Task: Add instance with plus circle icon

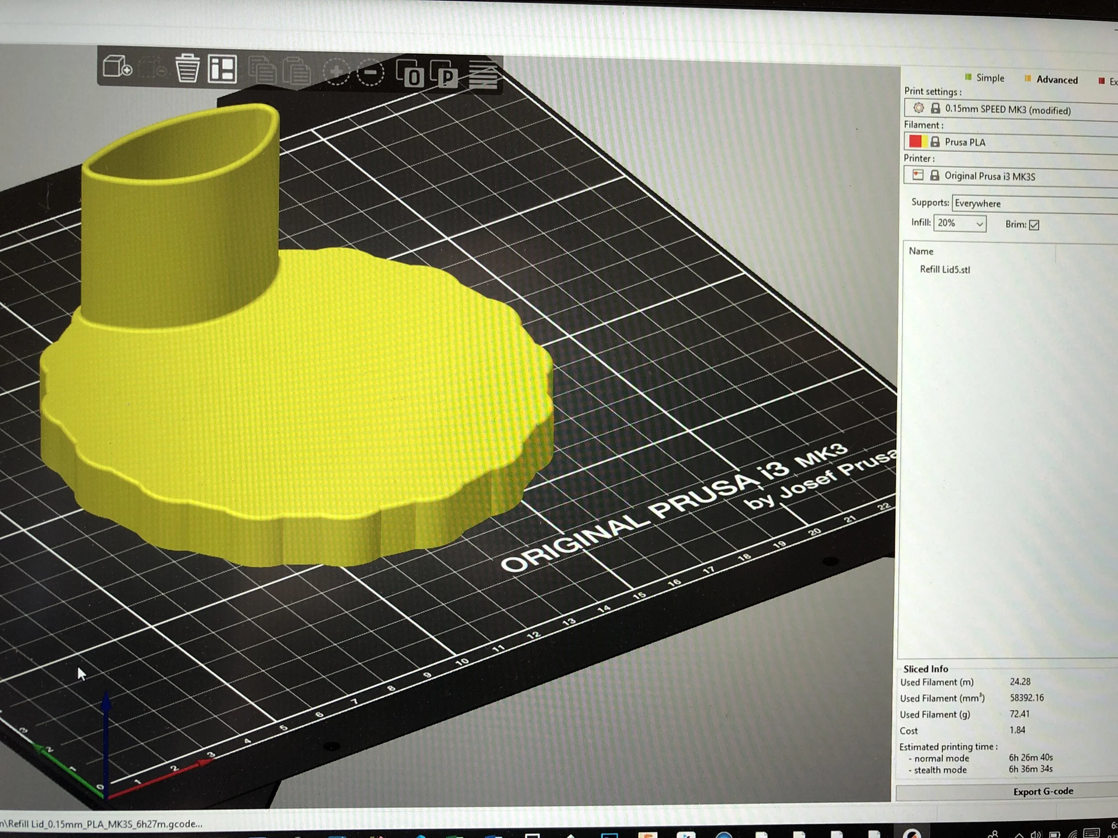Action: point(336,72)
